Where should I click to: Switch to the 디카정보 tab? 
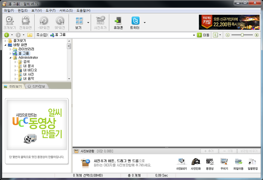[x=36, y=86]
